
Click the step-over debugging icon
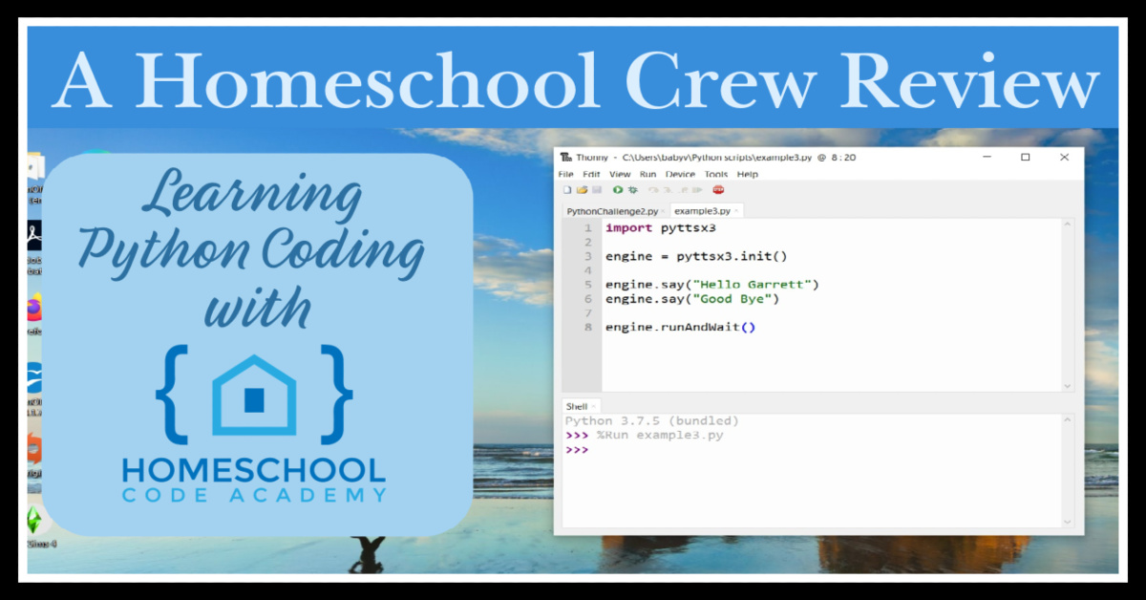click(653, 189)
